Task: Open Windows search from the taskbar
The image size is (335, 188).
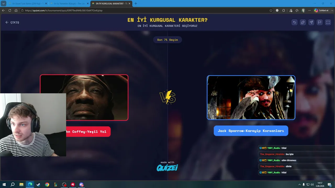Action: 13,185
